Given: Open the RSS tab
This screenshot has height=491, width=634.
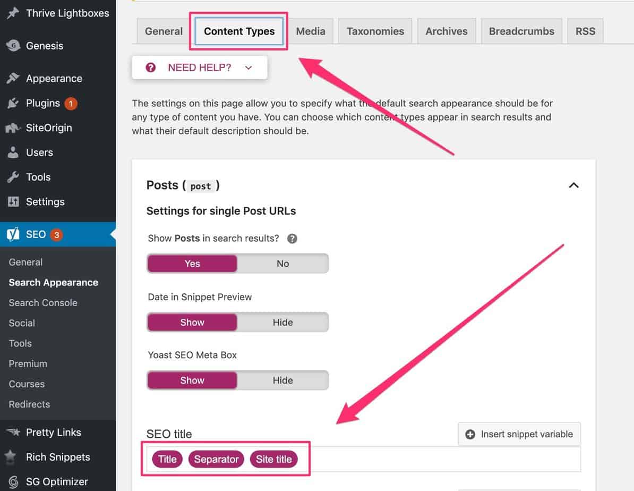Looking at the screenshot, I should [x=585, y=31].
